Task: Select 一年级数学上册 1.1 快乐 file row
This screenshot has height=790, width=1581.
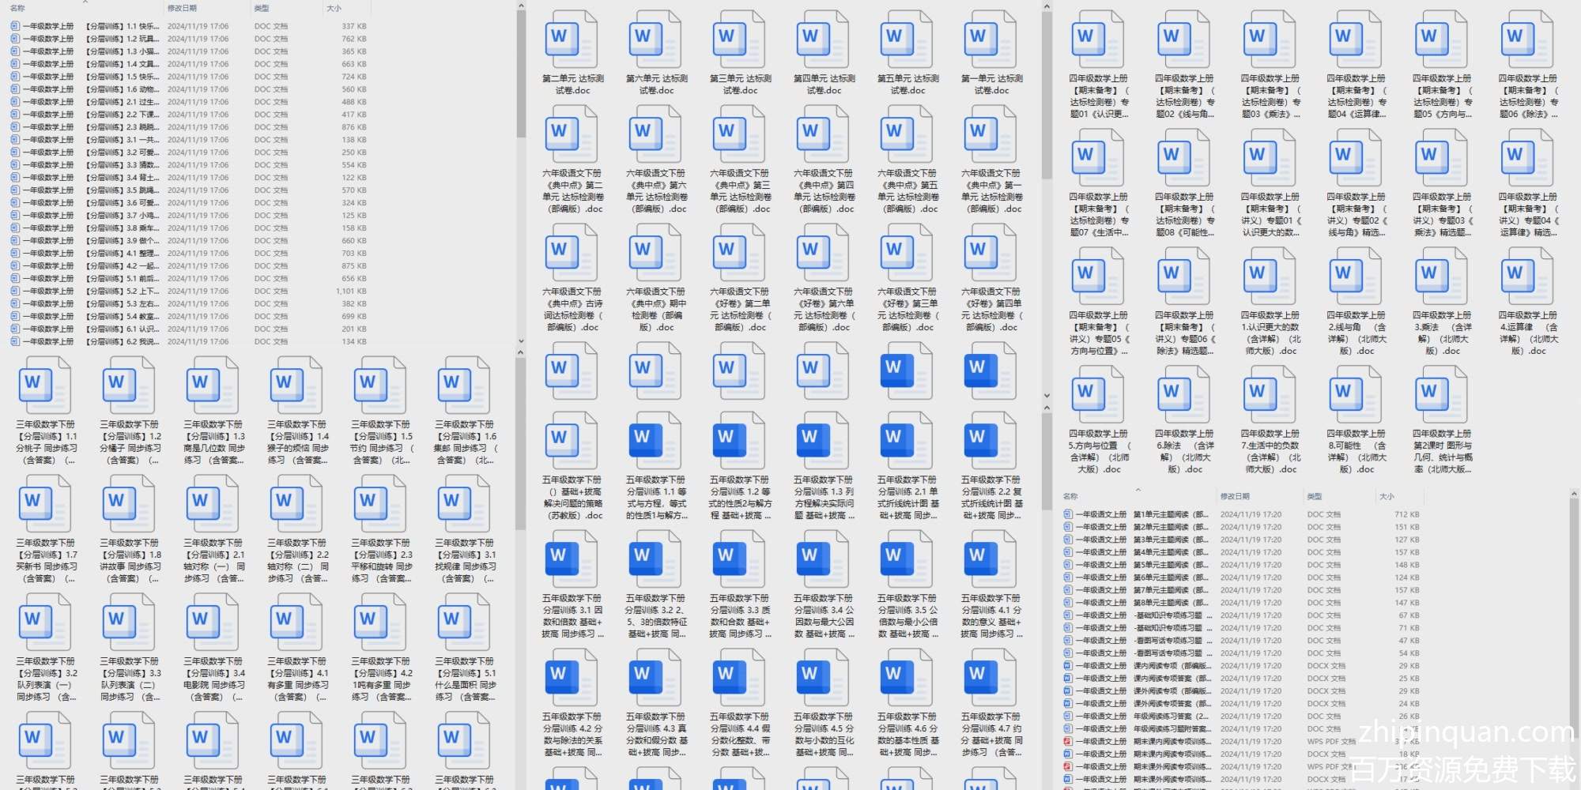Action: [x=119, y=26]
